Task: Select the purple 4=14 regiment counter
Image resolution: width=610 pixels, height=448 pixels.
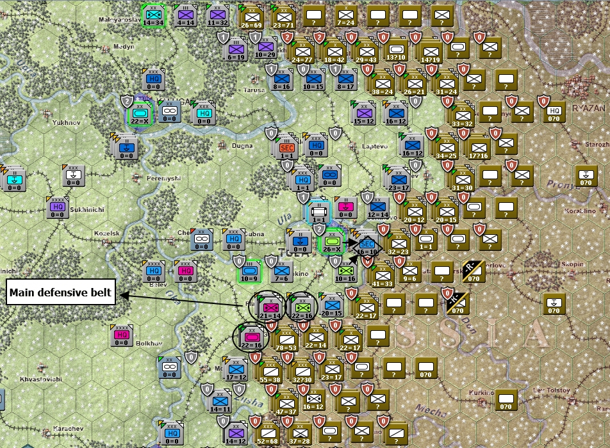Action: [x=186, y=15]
